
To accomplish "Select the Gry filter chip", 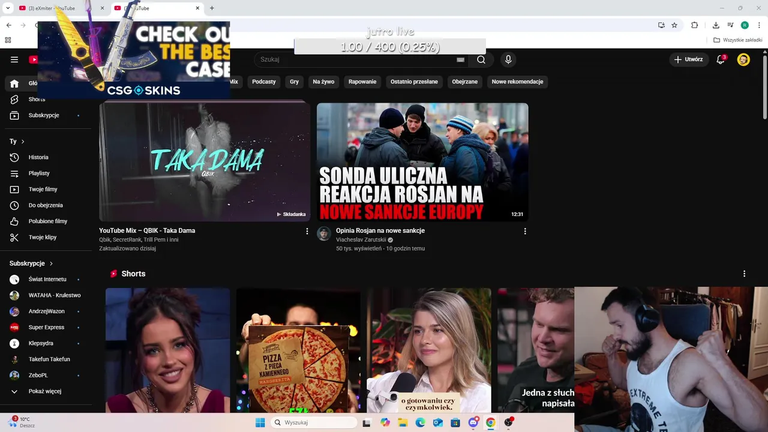I will coord(294,82).
